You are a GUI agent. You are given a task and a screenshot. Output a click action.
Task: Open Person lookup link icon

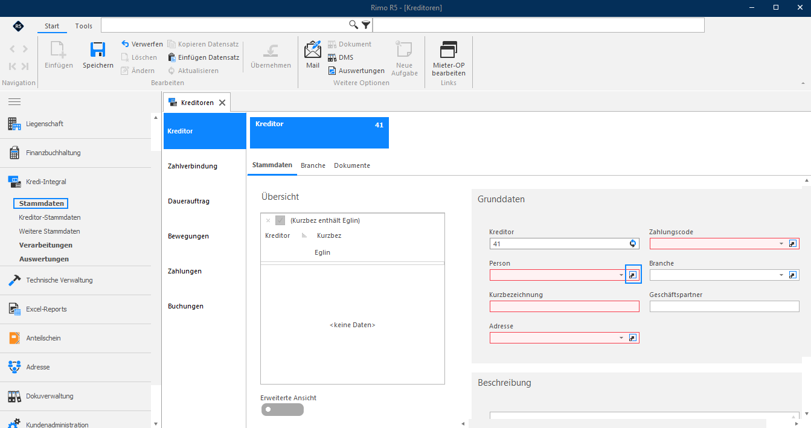633,275
